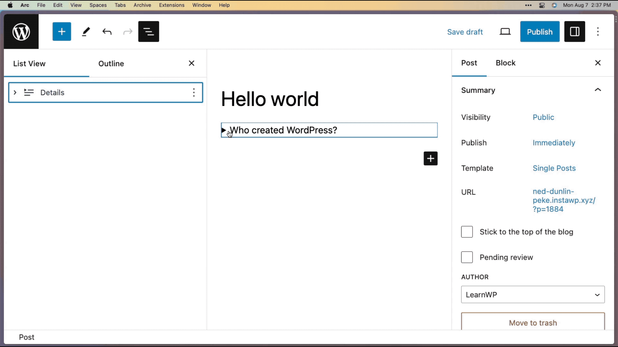Open the laptop Preview icon
This screenshot has height=347, width=618.
505,31
